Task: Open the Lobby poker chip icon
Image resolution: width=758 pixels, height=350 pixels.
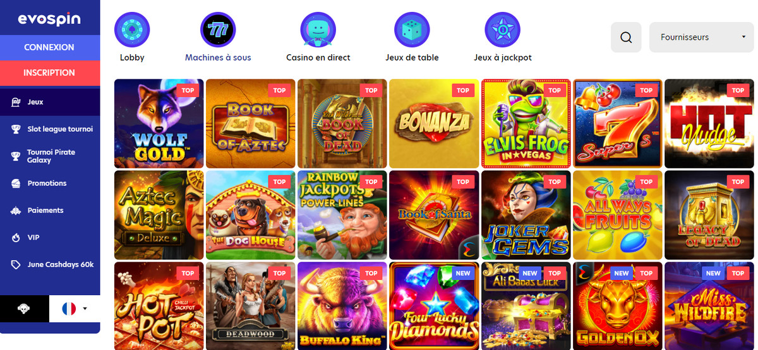Action: coord(132,30)
